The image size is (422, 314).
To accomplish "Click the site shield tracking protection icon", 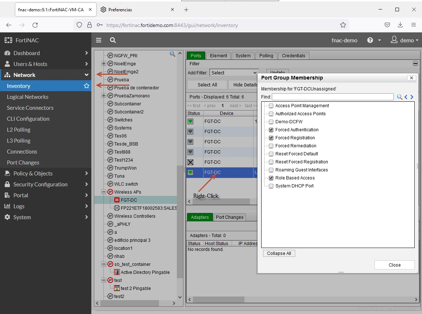I will (79, 25).
